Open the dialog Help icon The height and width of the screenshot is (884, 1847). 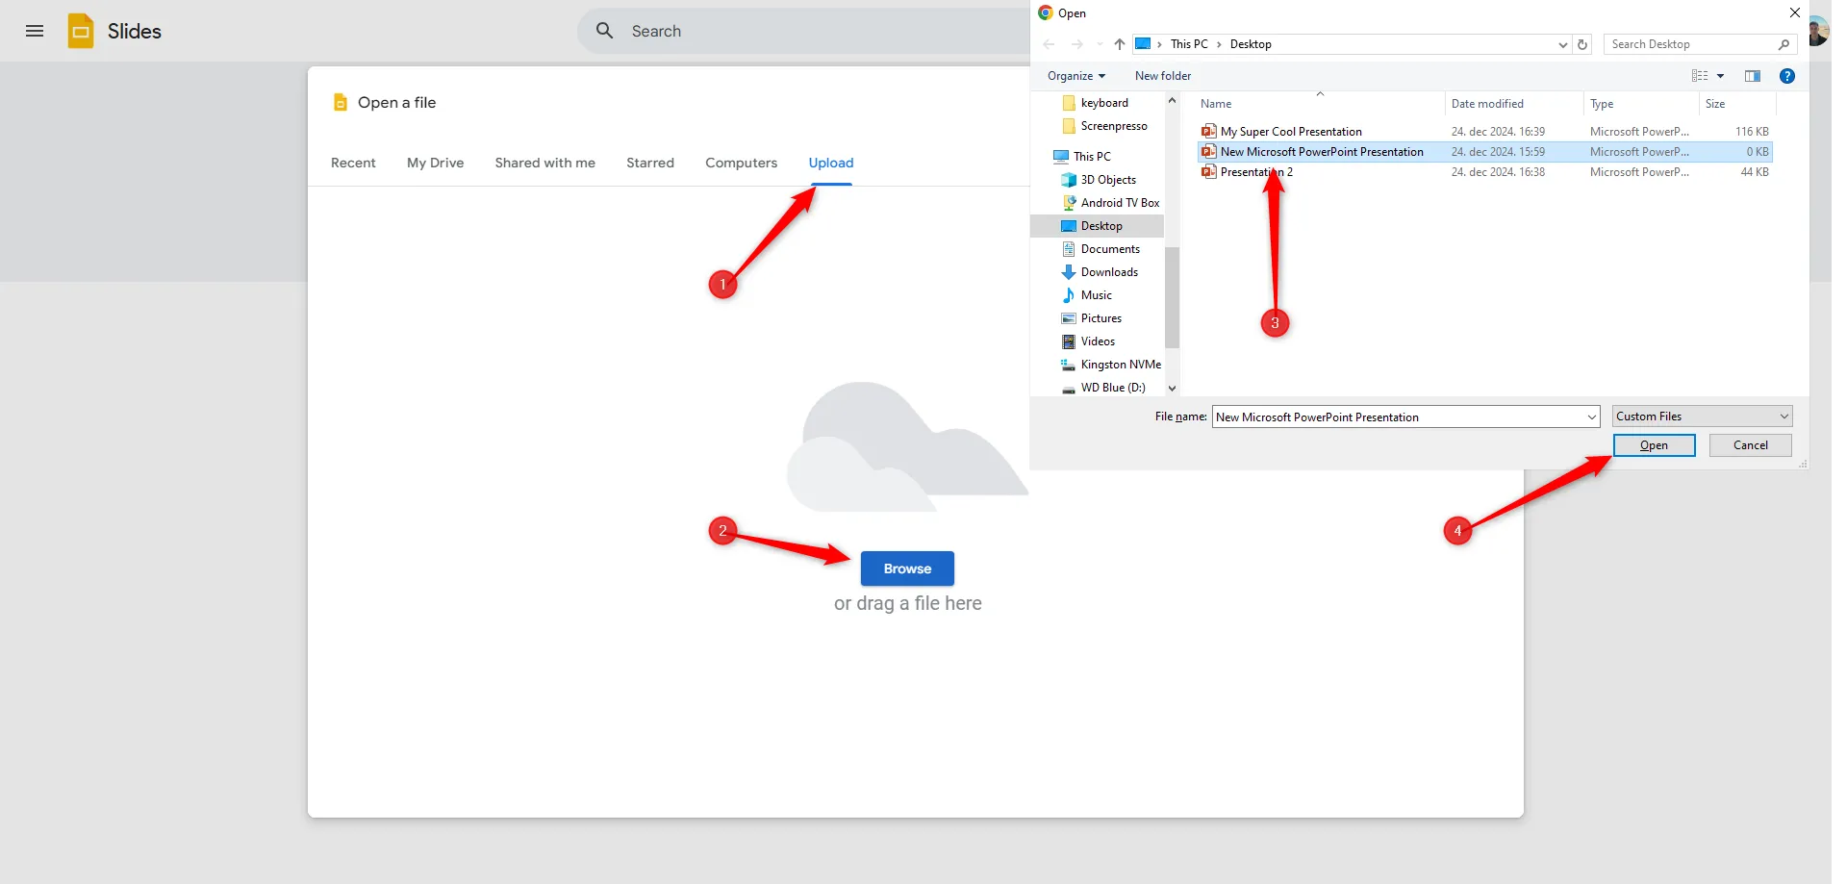pos(1787,76)
